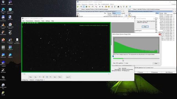Click the frame scrollbar right arrow

tap(109, 74)
